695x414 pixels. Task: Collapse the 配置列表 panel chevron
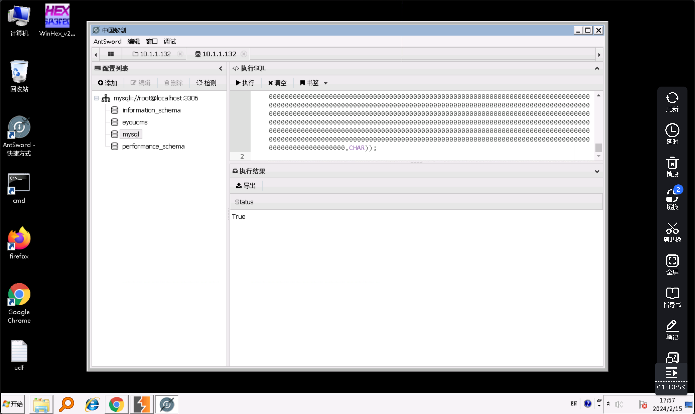click(x=221, y=68)
